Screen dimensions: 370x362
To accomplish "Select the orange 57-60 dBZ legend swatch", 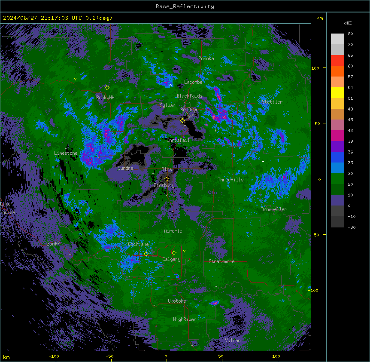I will (337, 71).
